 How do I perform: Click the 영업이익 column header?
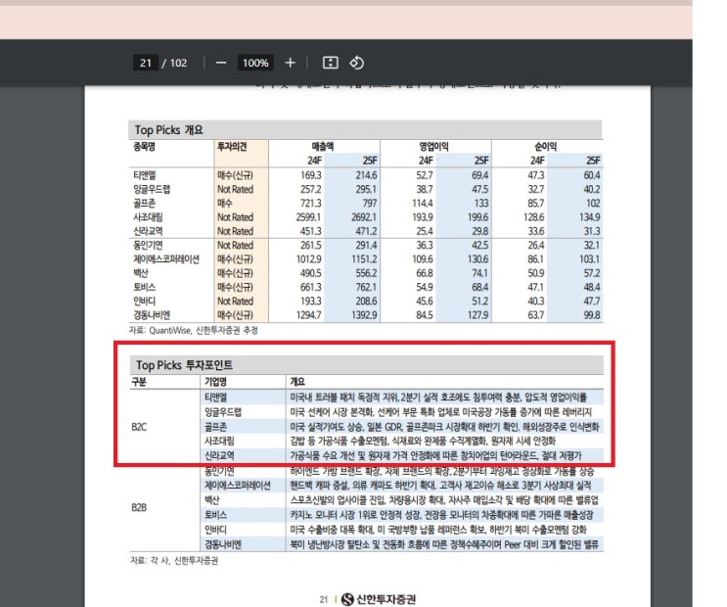(x=434, y=147)
